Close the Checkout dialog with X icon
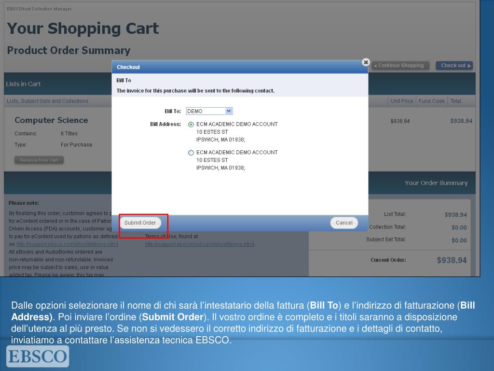 point(366,62)
